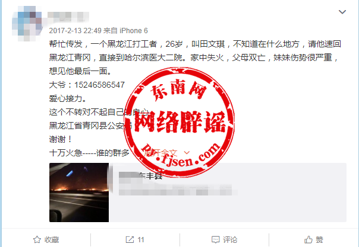Click chevron beside 展开全文
359x247 pixels.
(x=187, y=152)
